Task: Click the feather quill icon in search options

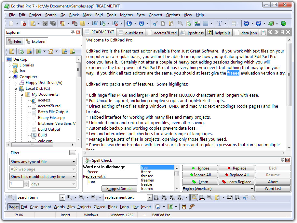Action: click(x=192, y=207)
